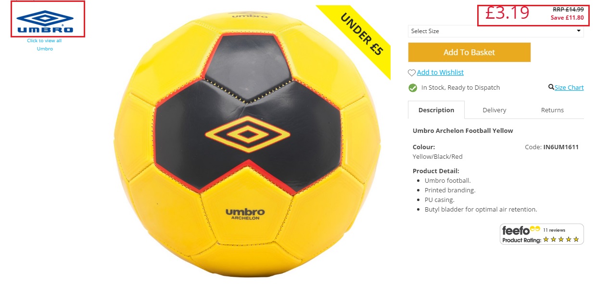Click the small arrow on the size selector

pos(579,31)
